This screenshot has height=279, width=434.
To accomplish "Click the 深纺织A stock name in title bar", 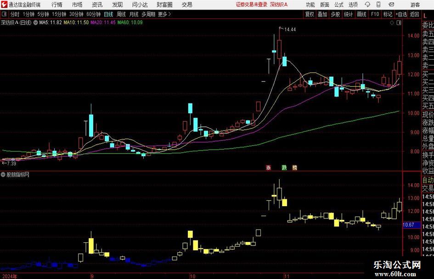I will pyautogui.click(x=279, y=5).
